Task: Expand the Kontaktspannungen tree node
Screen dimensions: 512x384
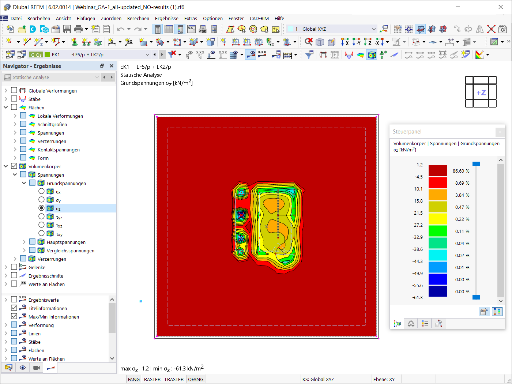Action: coord(15,149)
